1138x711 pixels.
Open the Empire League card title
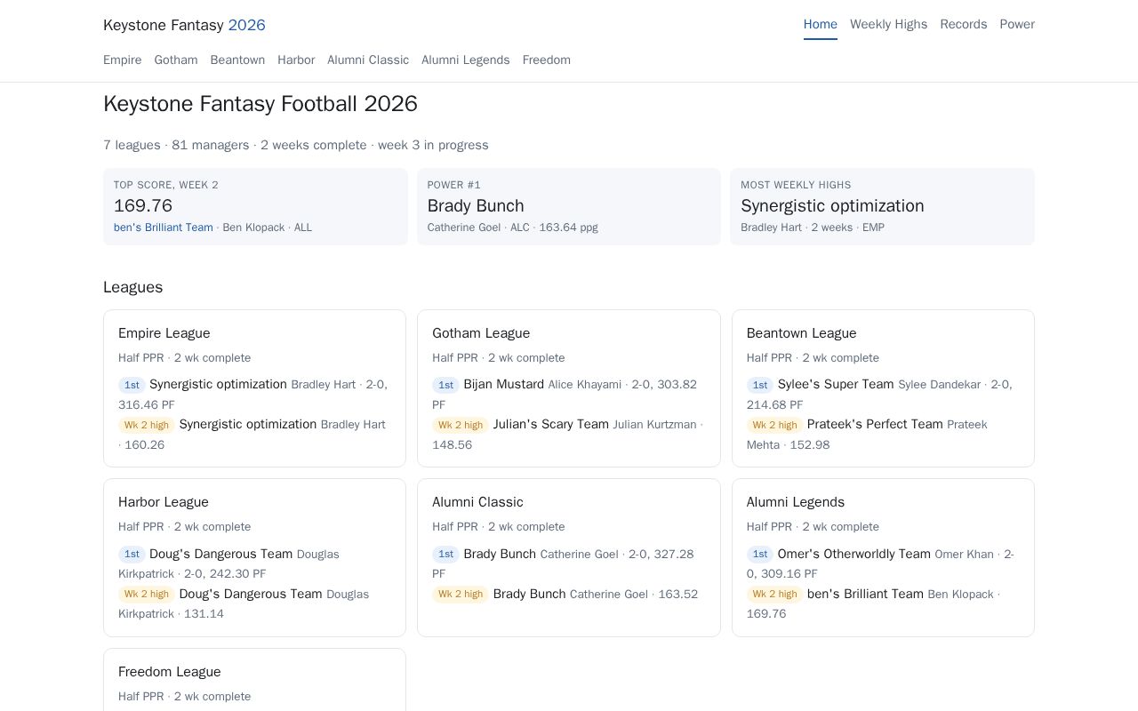point(164,333)
